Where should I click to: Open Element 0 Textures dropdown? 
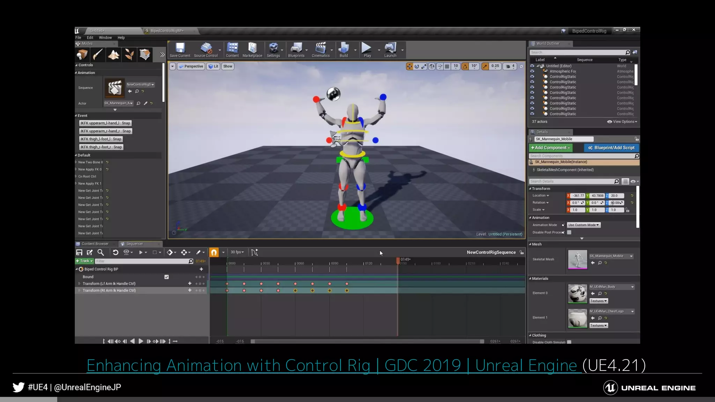coord(598,301)
